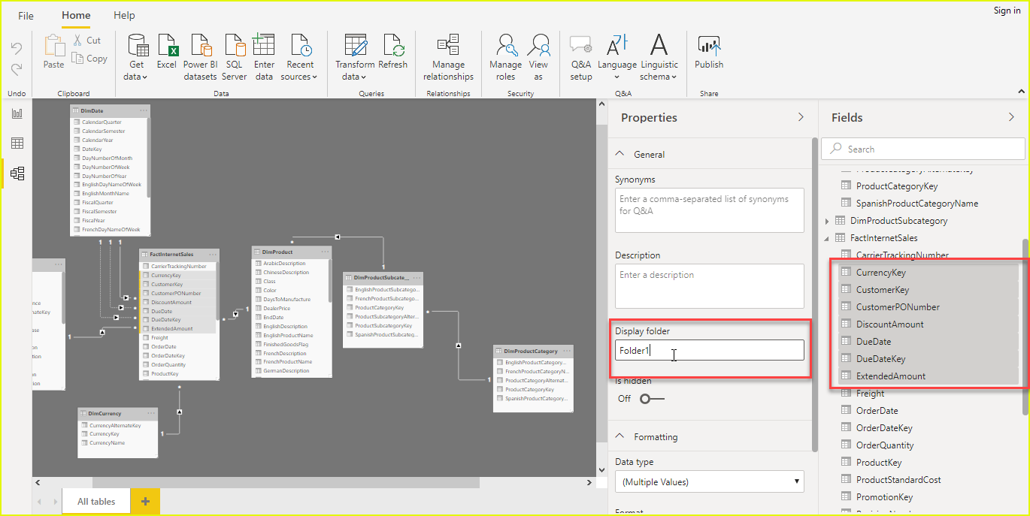Click the Fields pane vertical scrollbar
Image resolution: width=1030 pixels, height=516 pixels.
point(1025,327)
